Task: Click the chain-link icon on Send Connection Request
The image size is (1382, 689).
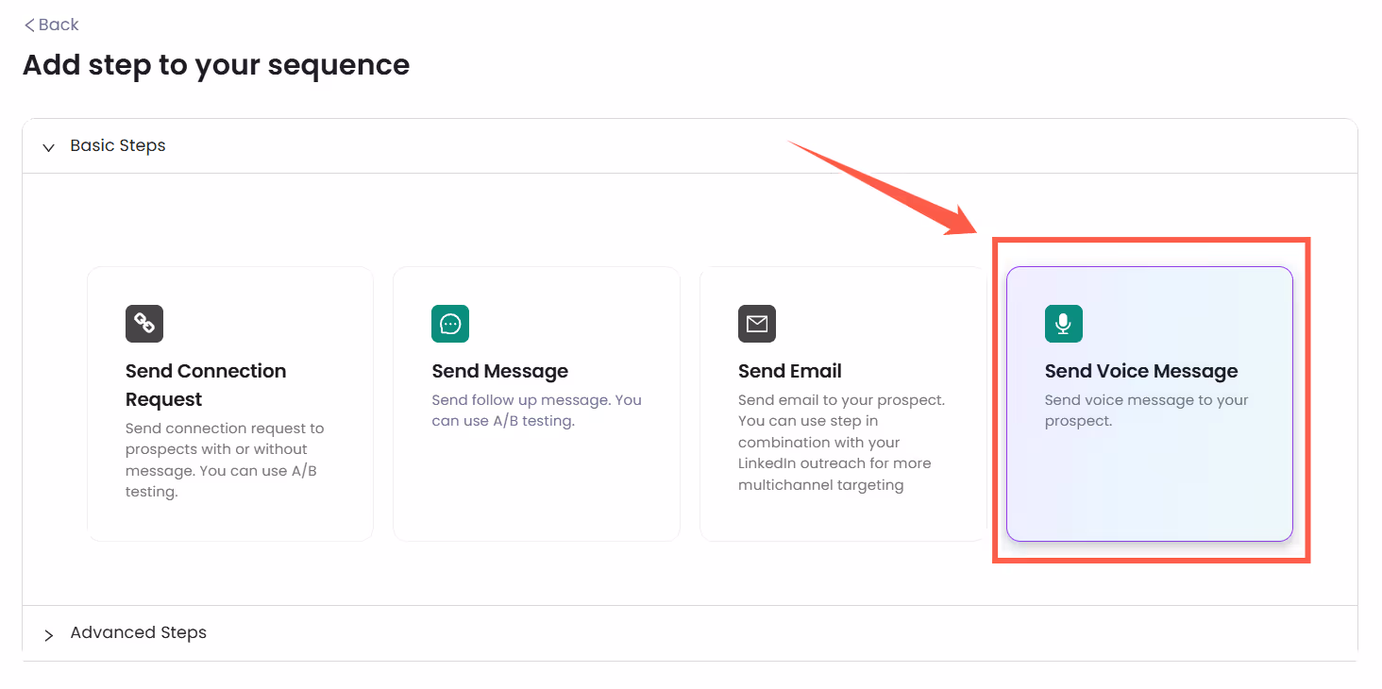Action: [x=143, y=324]
